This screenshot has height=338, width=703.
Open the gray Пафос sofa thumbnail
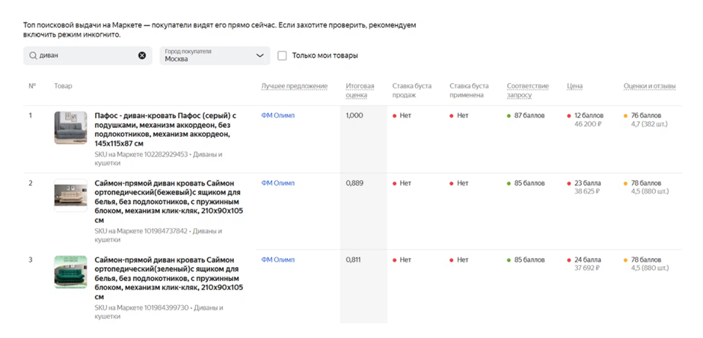(71, 128)
